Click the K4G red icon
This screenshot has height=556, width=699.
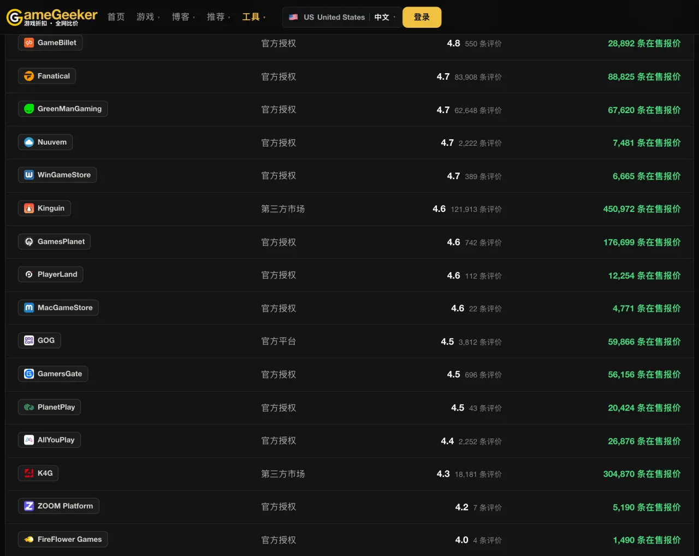point(29,473)
